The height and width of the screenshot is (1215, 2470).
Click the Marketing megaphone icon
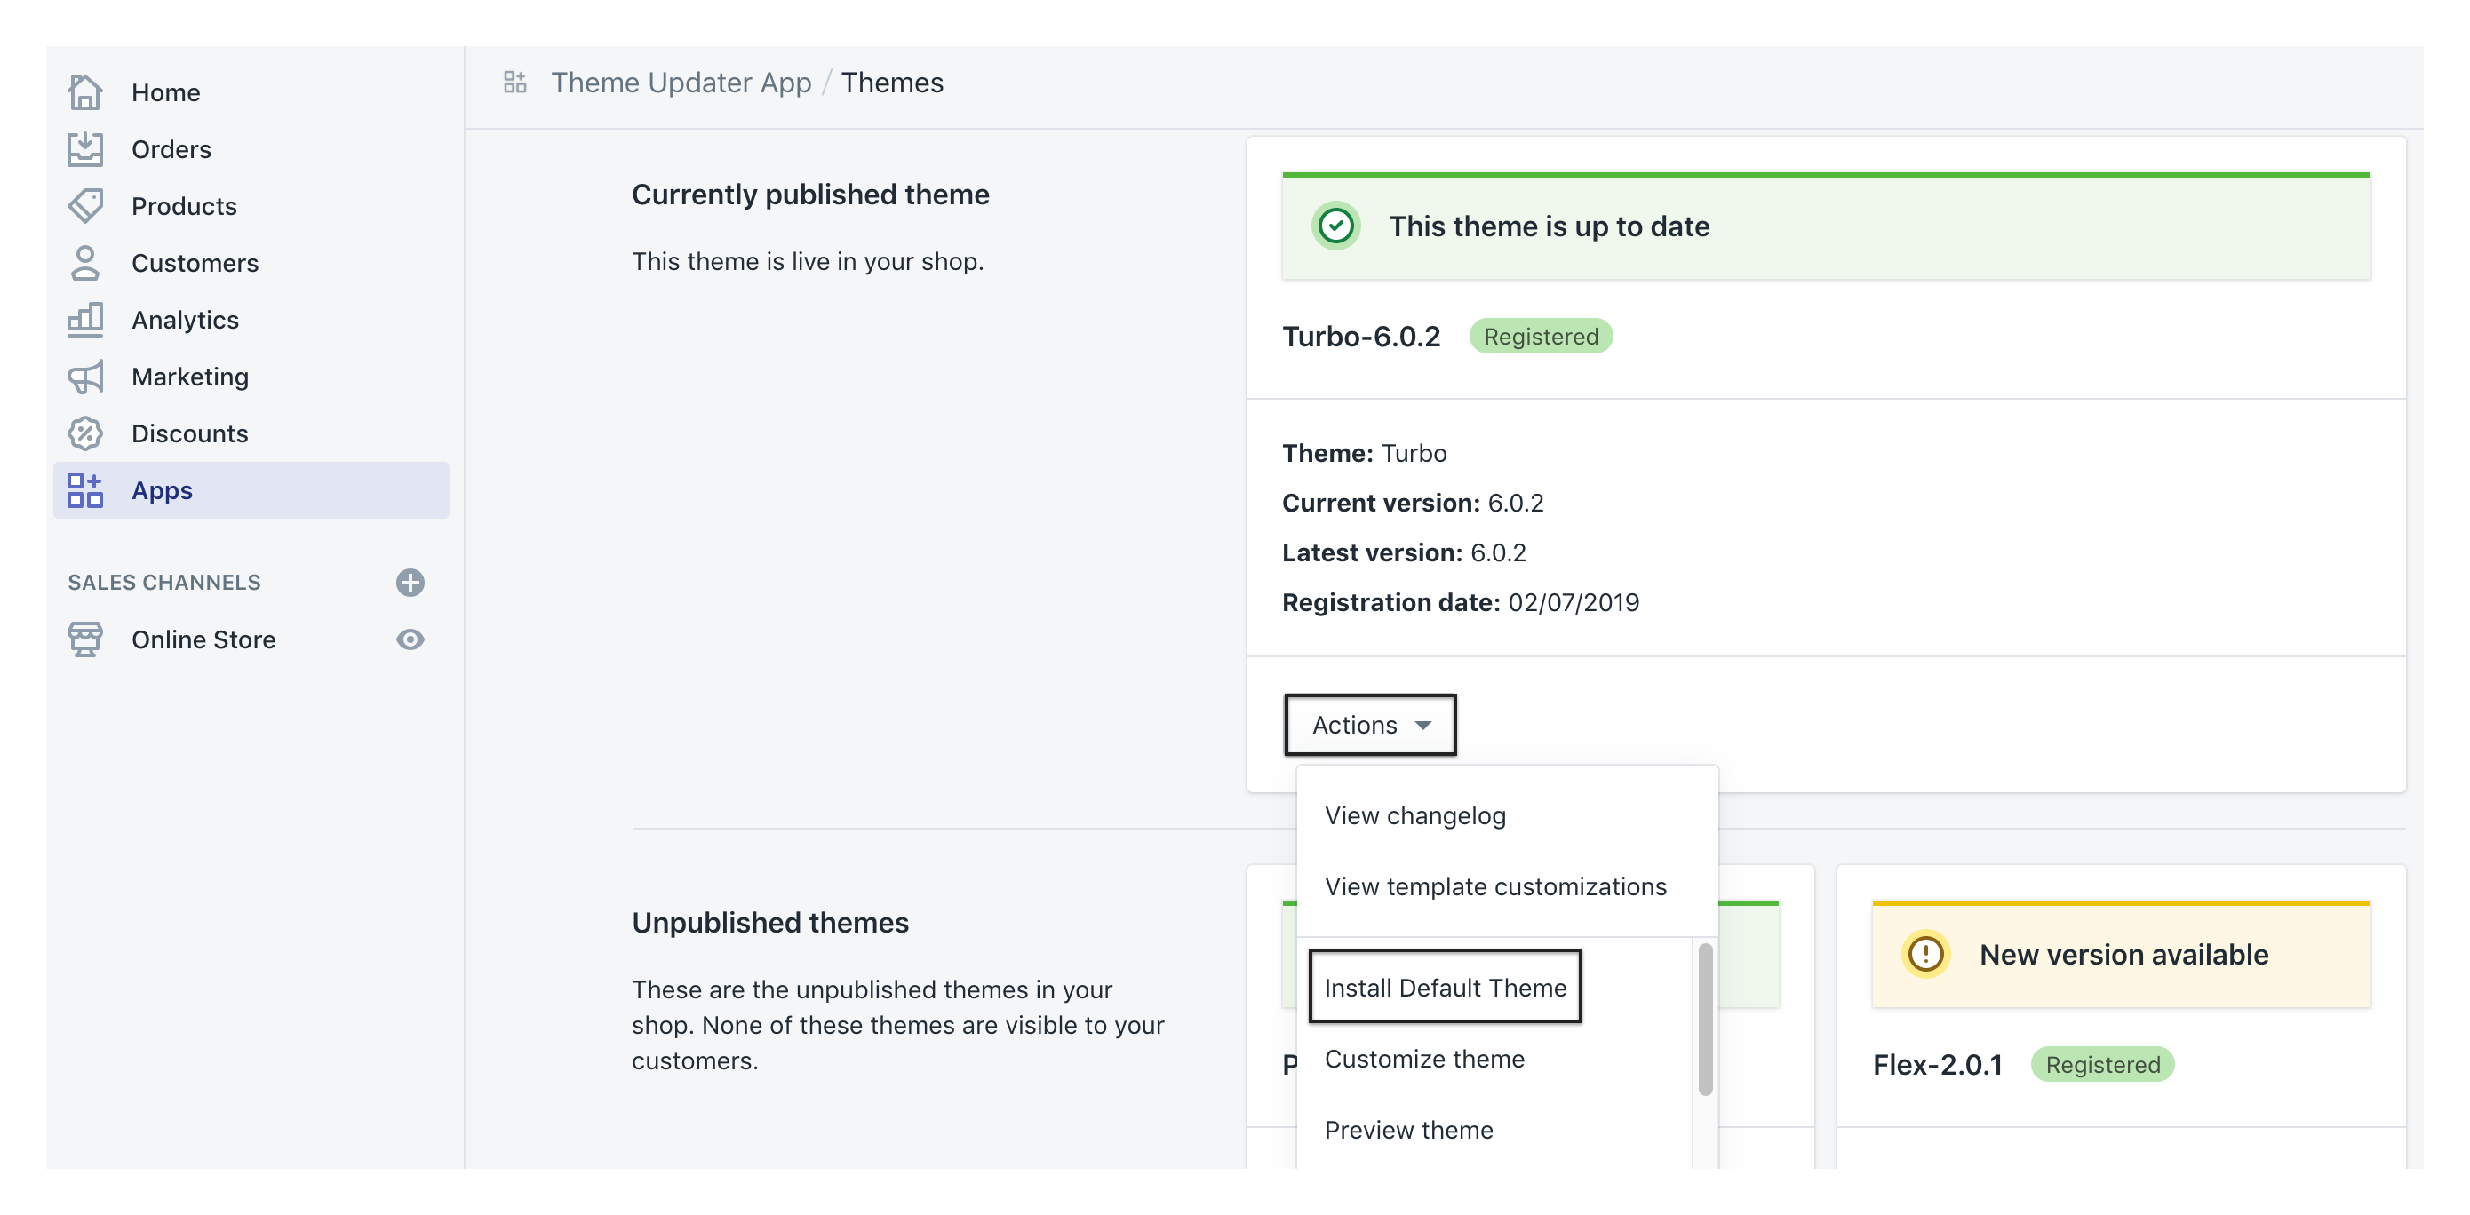[85, 377]
